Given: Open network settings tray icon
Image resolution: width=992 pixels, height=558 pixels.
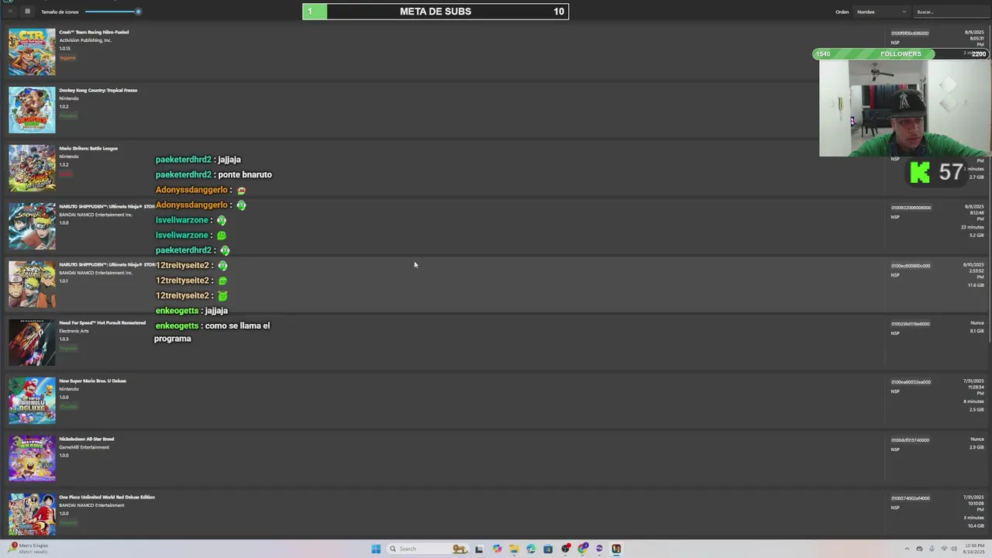Looking at the screenshot, I should click(944, 549).
